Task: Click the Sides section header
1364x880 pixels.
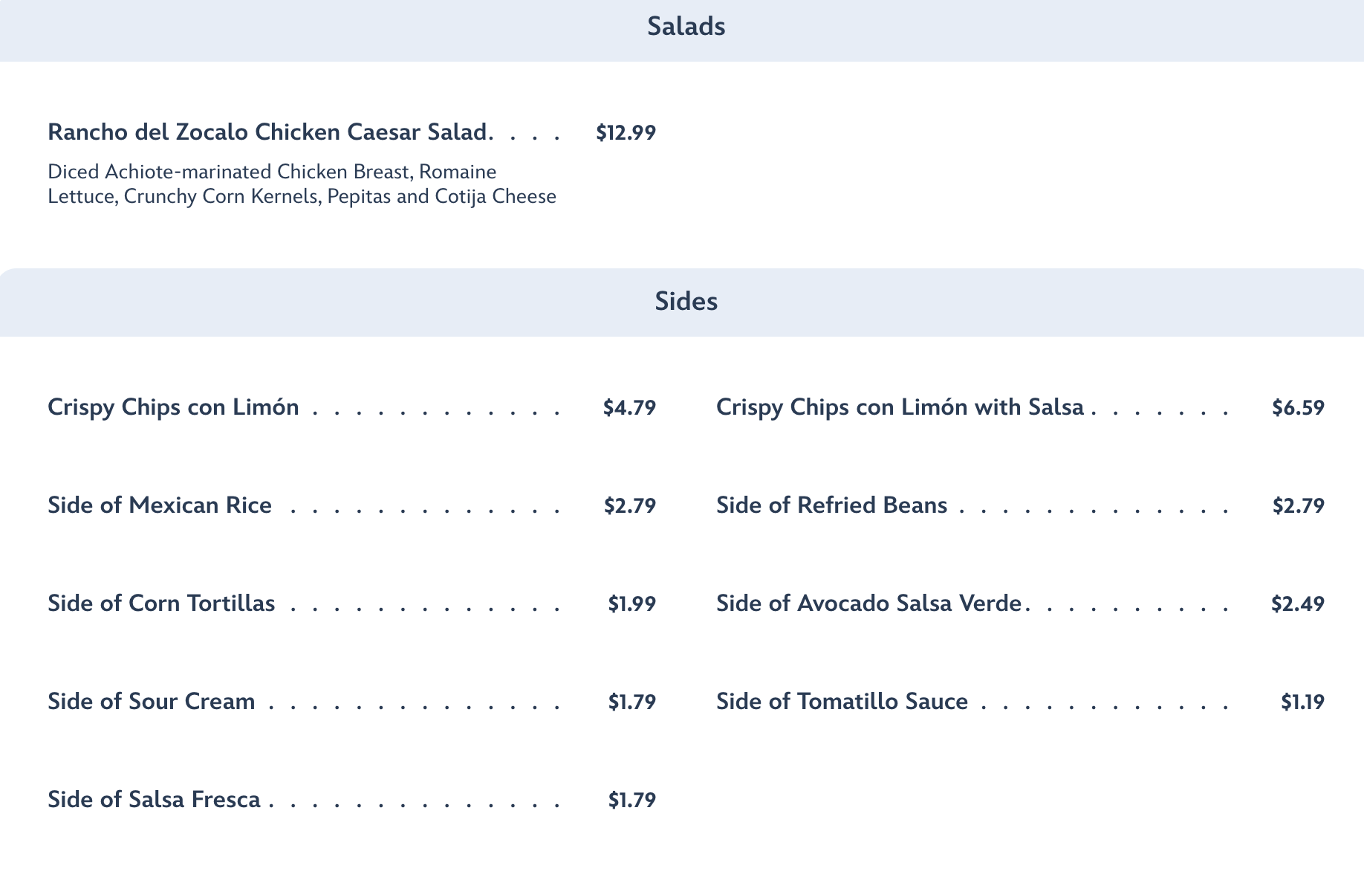Action: pyautogui.click(x=686, y=302)
